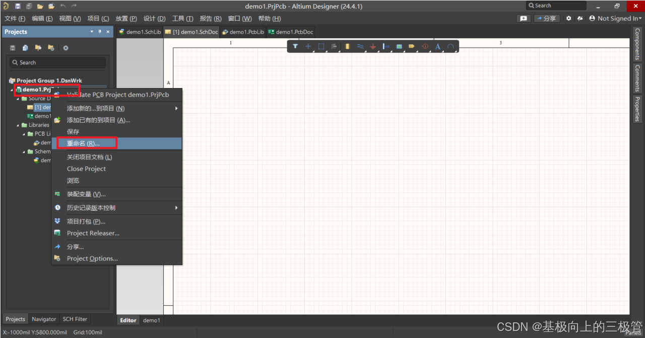Viewport: 645px width, 338px height.
Task: Collapse the Libraries folder
Action: [x=18, y=125]
